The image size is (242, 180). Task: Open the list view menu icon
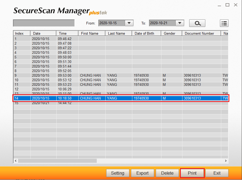click(224, 23)
